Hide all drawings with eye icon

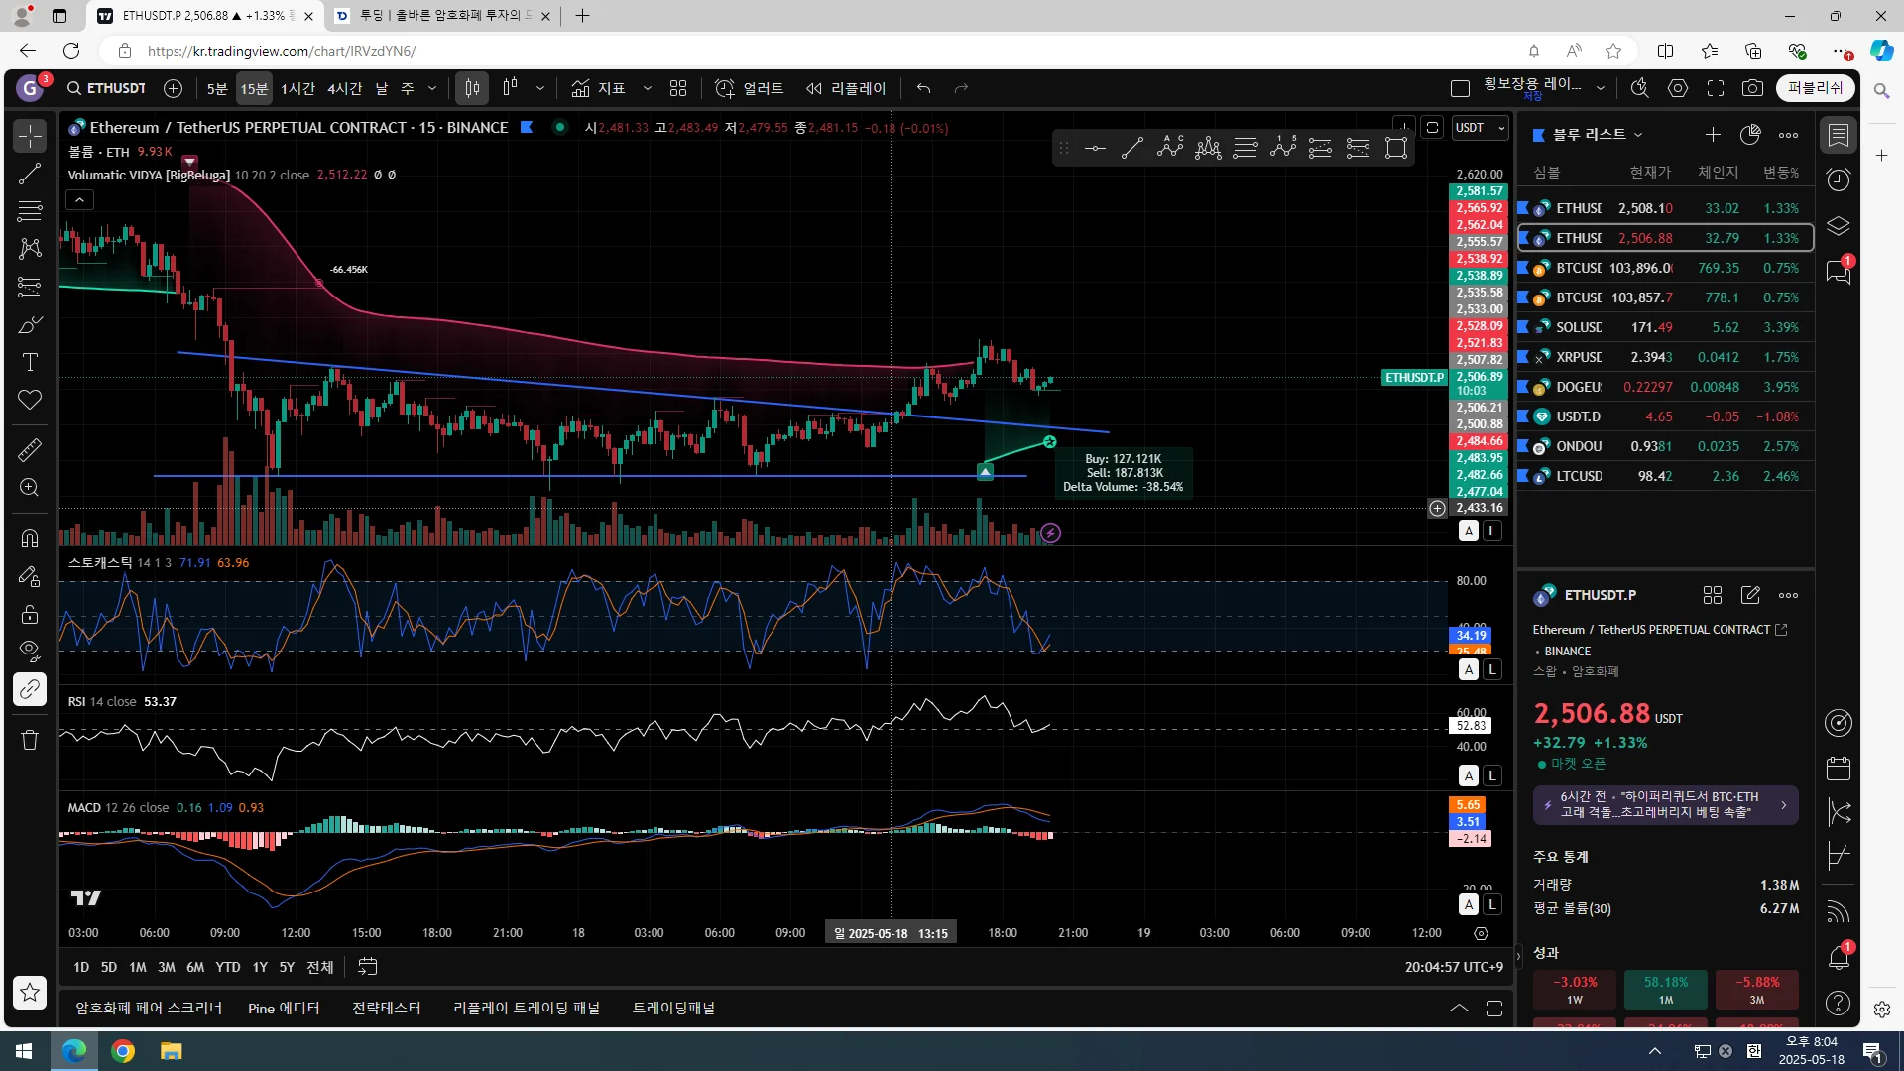(x=30, y=652)
